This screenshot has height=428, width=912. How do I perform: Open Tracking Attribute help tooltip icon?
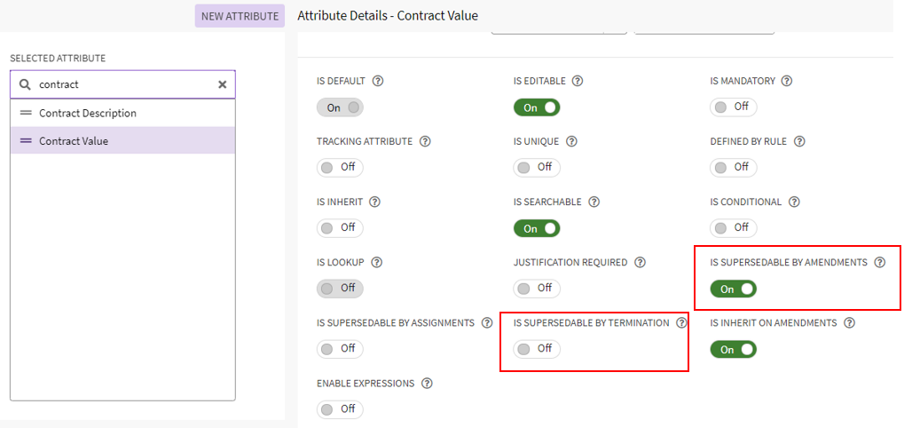tap(425, 141)
